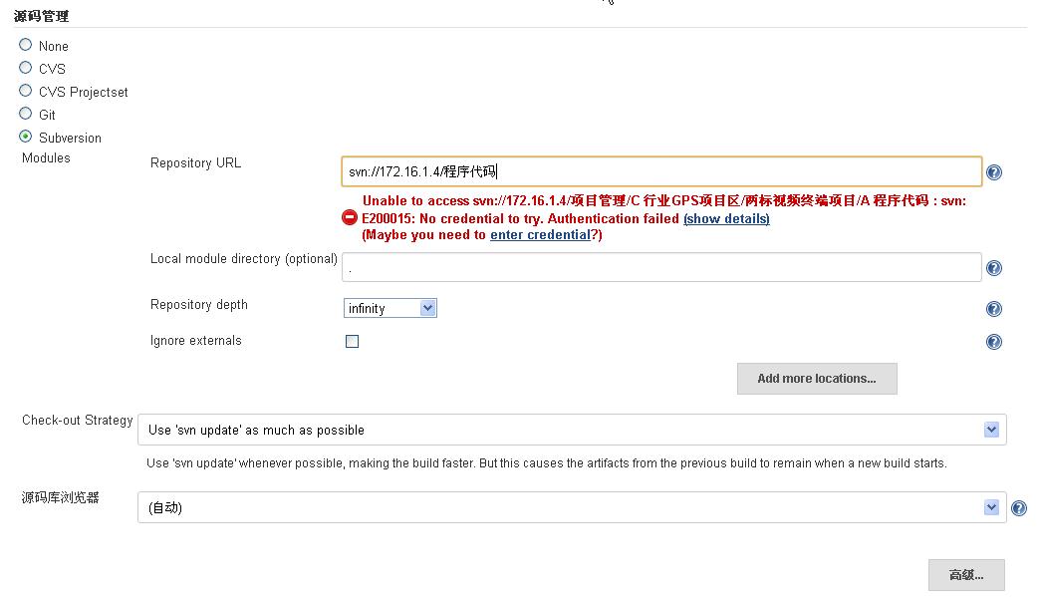Screen dimensions: 1038x597
Task: Click the 高级 button
Action: tap(965, 575)
